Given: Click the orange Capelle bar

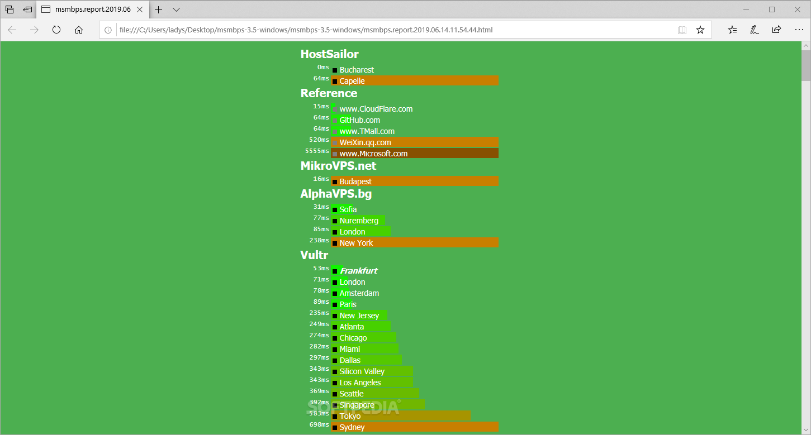Looking at the screenshot, I should 415,81.
